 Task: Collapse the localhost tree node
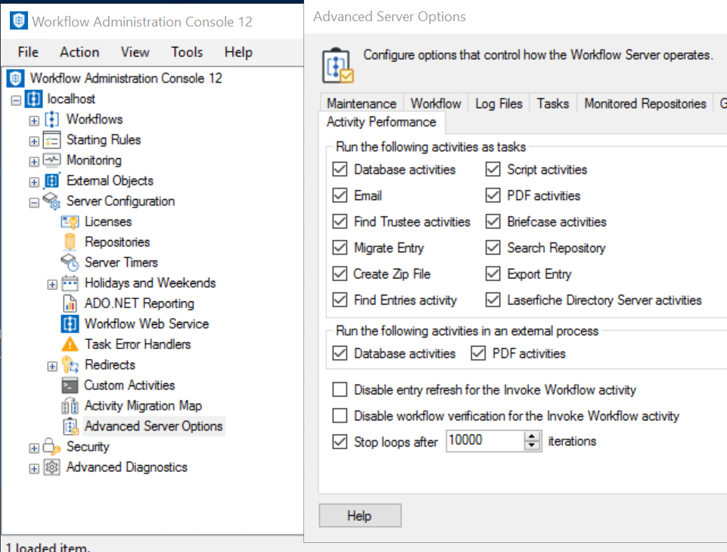[16, 100]
